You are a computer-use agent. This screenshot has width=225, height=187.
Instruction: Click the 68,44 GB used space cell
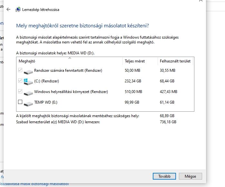tap(167, 81)
